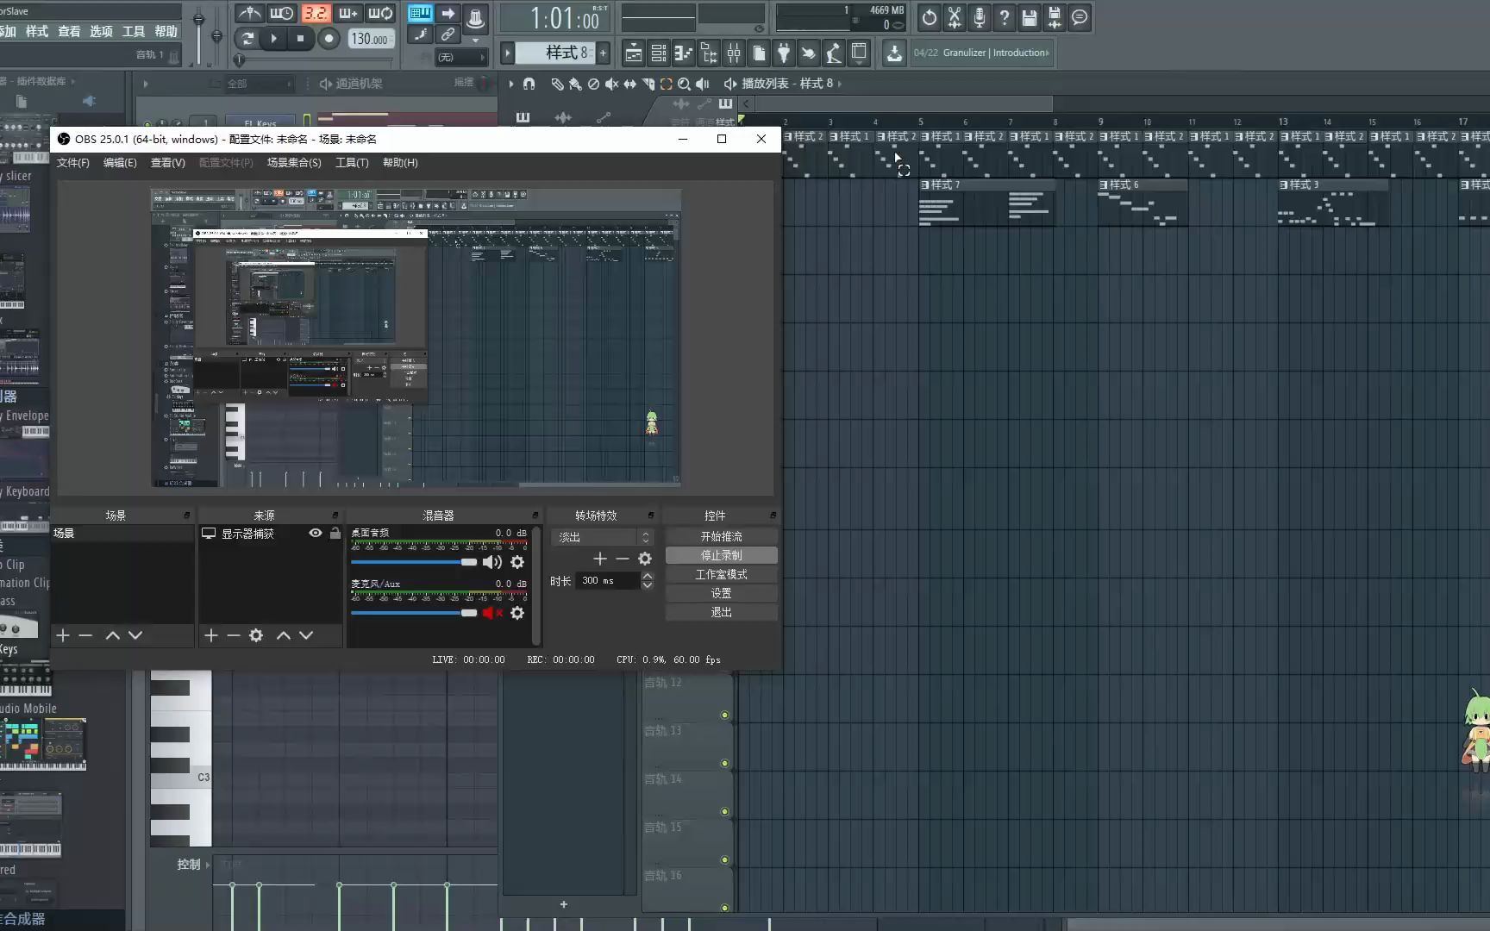
Task: Set tempo field showing 130.000
Action: point(370,39)
